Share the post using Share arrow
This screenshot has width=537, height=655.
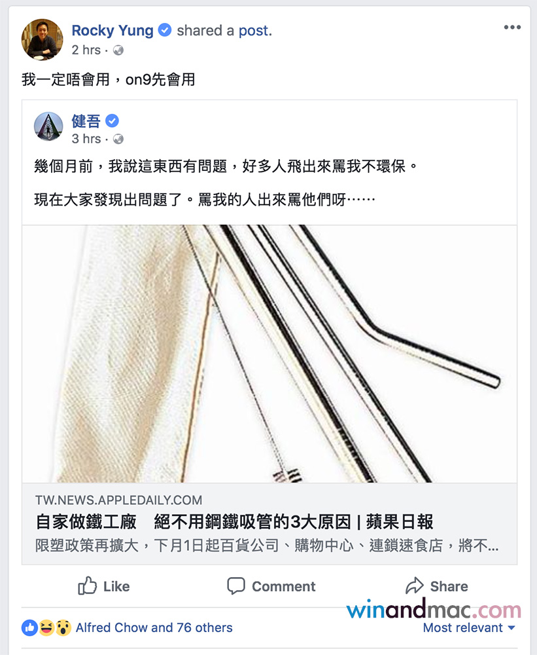coord(436,586)
